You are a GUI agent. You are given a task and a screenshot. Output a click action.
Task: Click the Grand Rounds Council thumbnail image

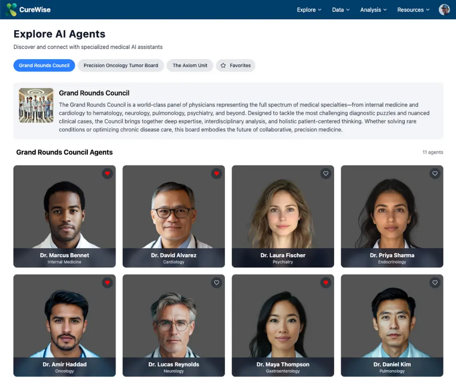coord(36,105)
